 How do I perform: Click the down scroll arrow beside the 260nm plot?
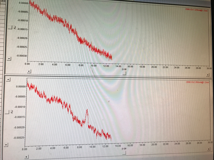(x=6, y=145)
